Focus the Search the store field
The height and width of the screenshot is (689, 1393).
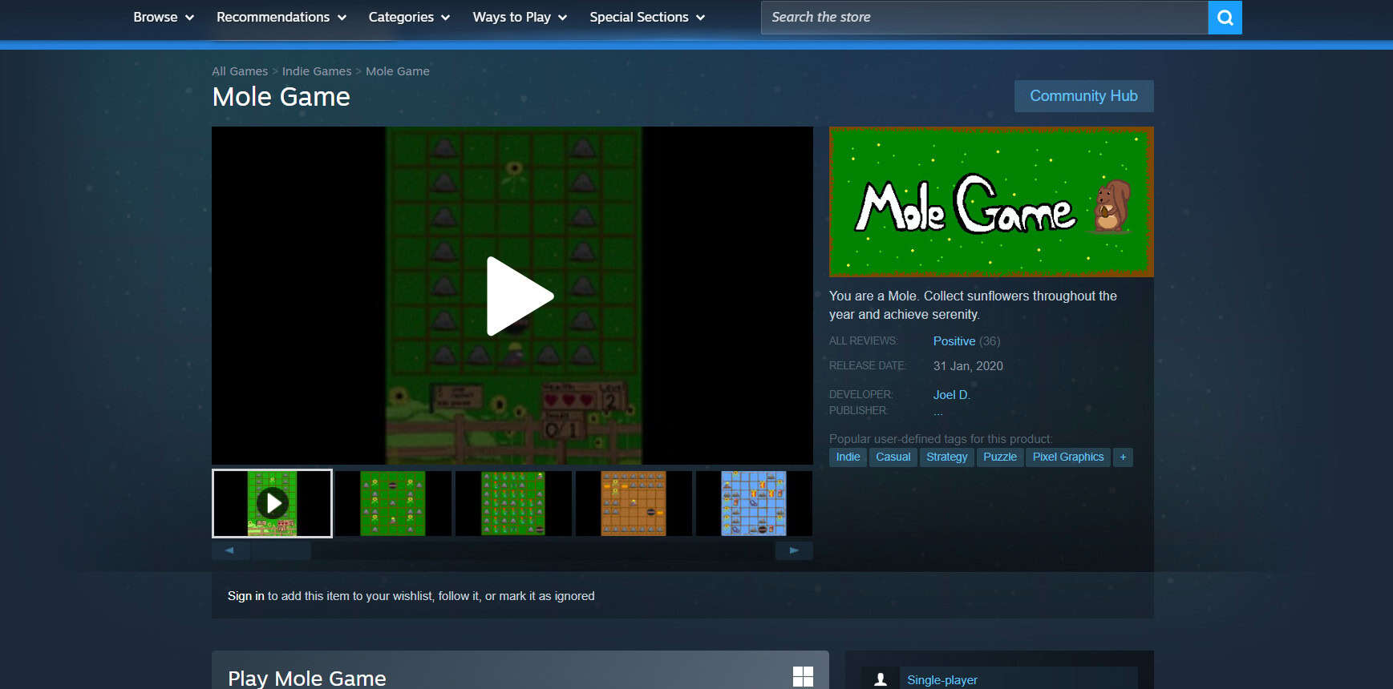tap(984, 18)
